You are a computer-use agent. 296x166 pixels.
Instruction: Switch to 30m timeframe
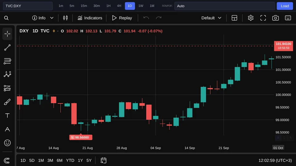click(x=97, y=6)
